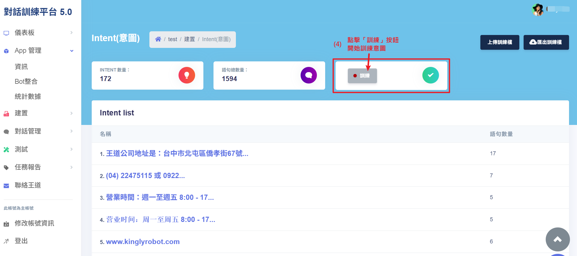Click the 登出 logout icon
577x256 pixels.
click(x=6, y=241)
